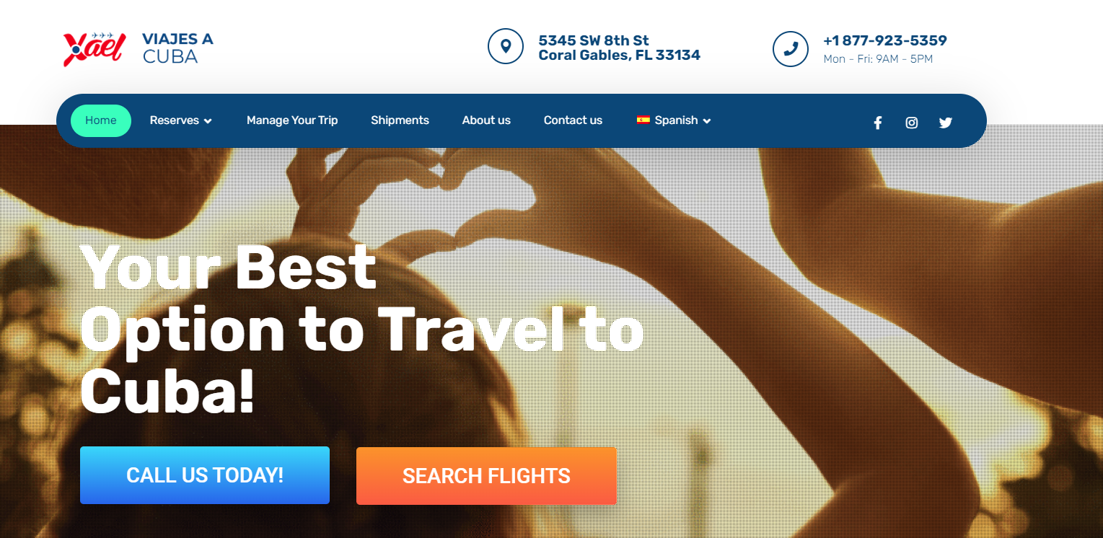Click the Xael logo icon
This screenshot has height=538, width=1103.
(x=95, y=49)
